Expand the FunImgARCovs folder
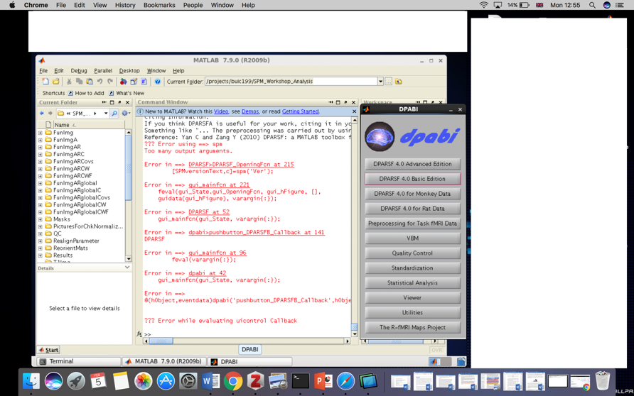The image size is (634, 396). coord(41,162)
